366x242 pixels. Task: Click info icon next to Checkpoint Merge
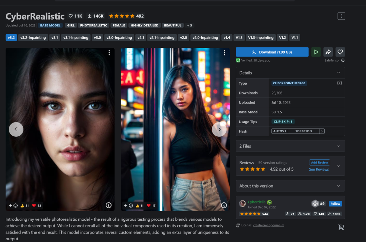point(339,83)
